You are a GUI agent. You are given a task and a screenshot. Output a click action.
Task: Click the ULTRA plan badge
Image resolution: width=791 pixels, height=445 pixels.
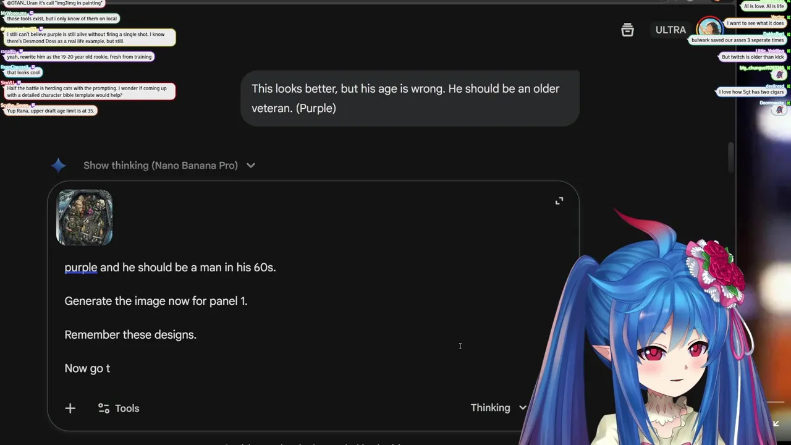pyautogui.click(x=670, y=30)
